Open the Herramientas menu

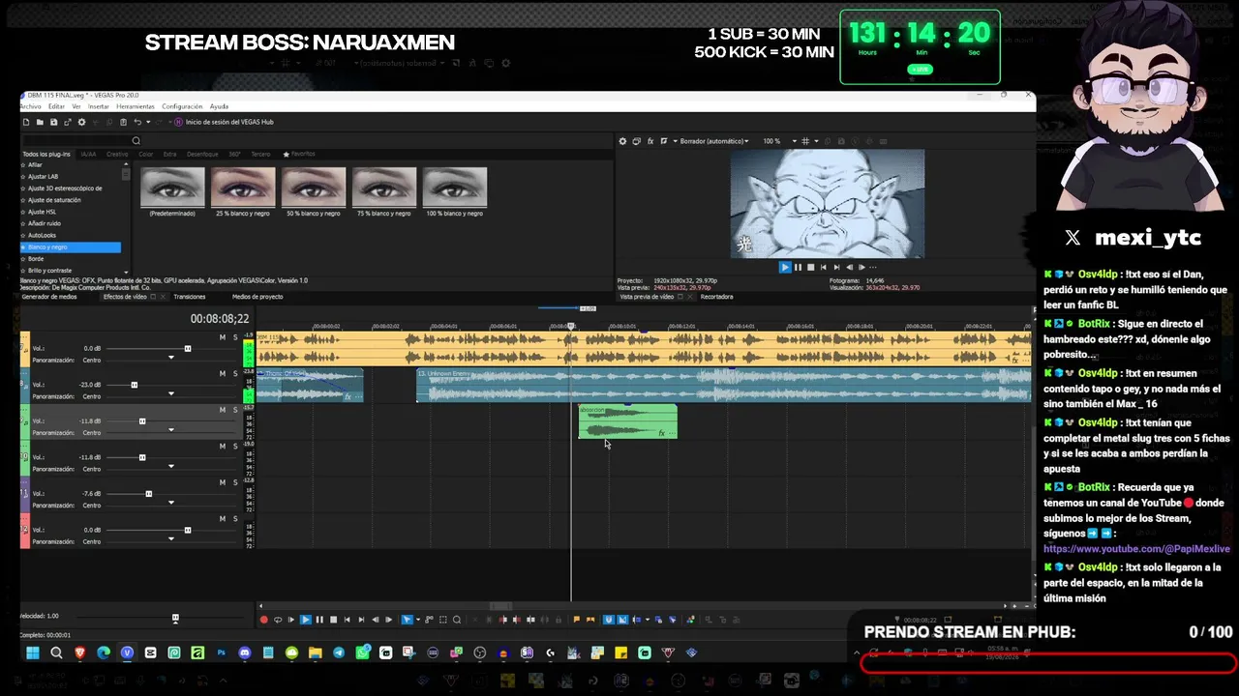[136, 106]
